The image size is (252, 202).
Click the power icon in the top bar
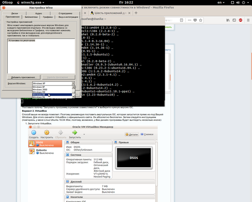[x=244, y=3]
